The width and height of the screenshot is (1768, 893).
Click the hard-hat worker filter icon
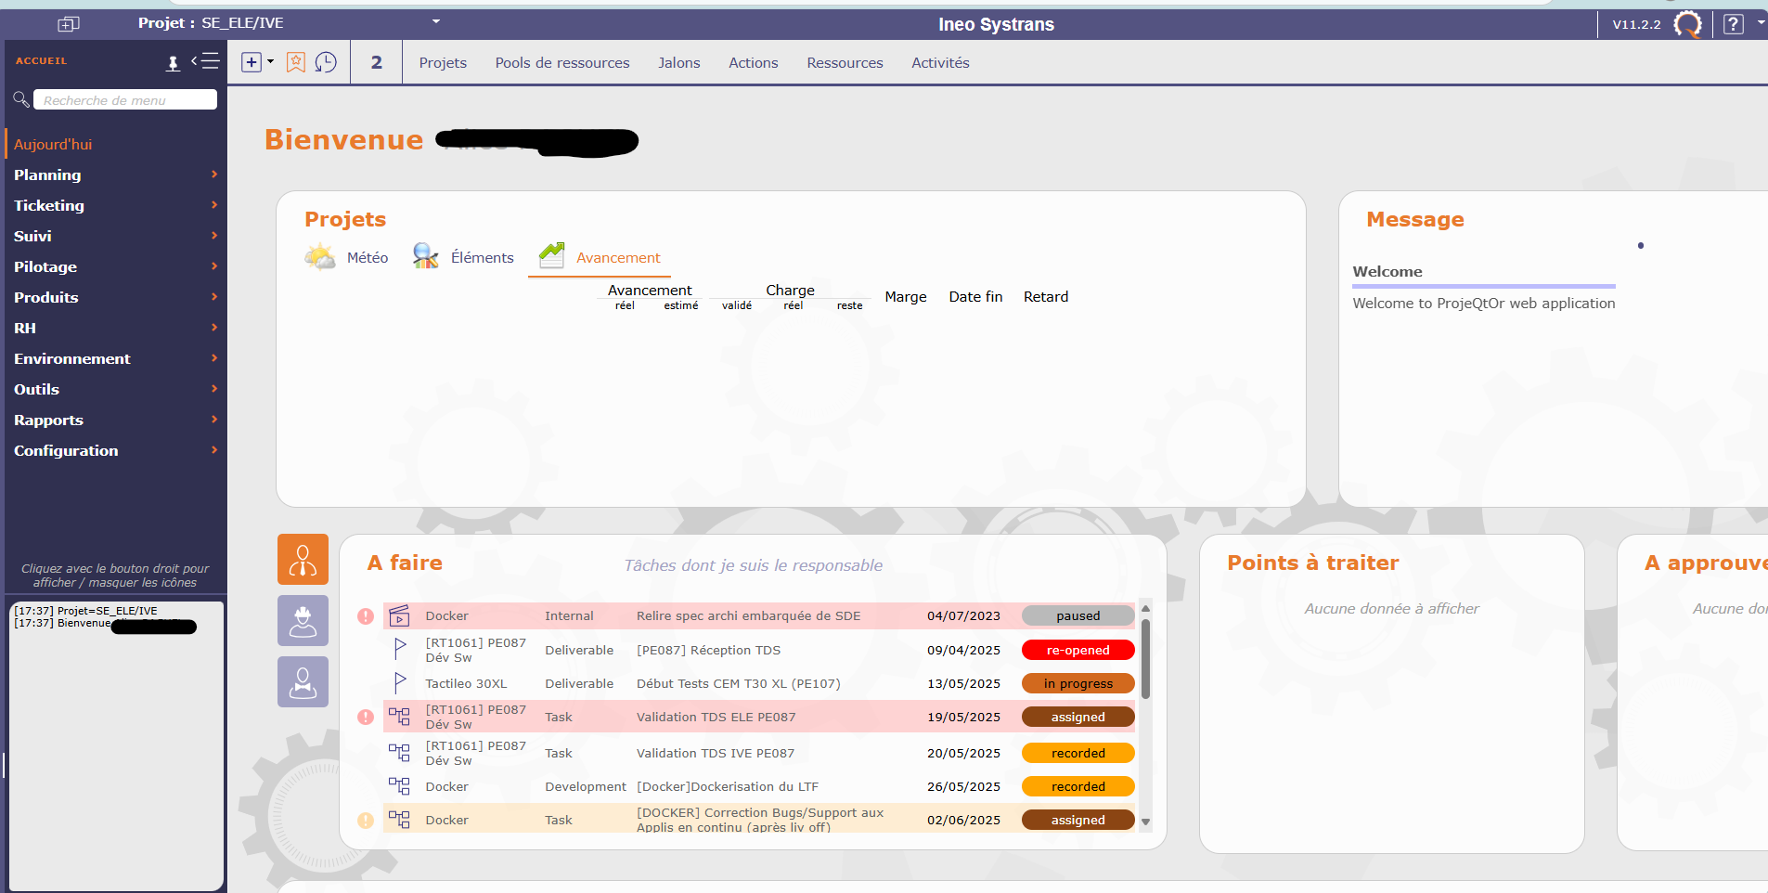click(303, 621)
